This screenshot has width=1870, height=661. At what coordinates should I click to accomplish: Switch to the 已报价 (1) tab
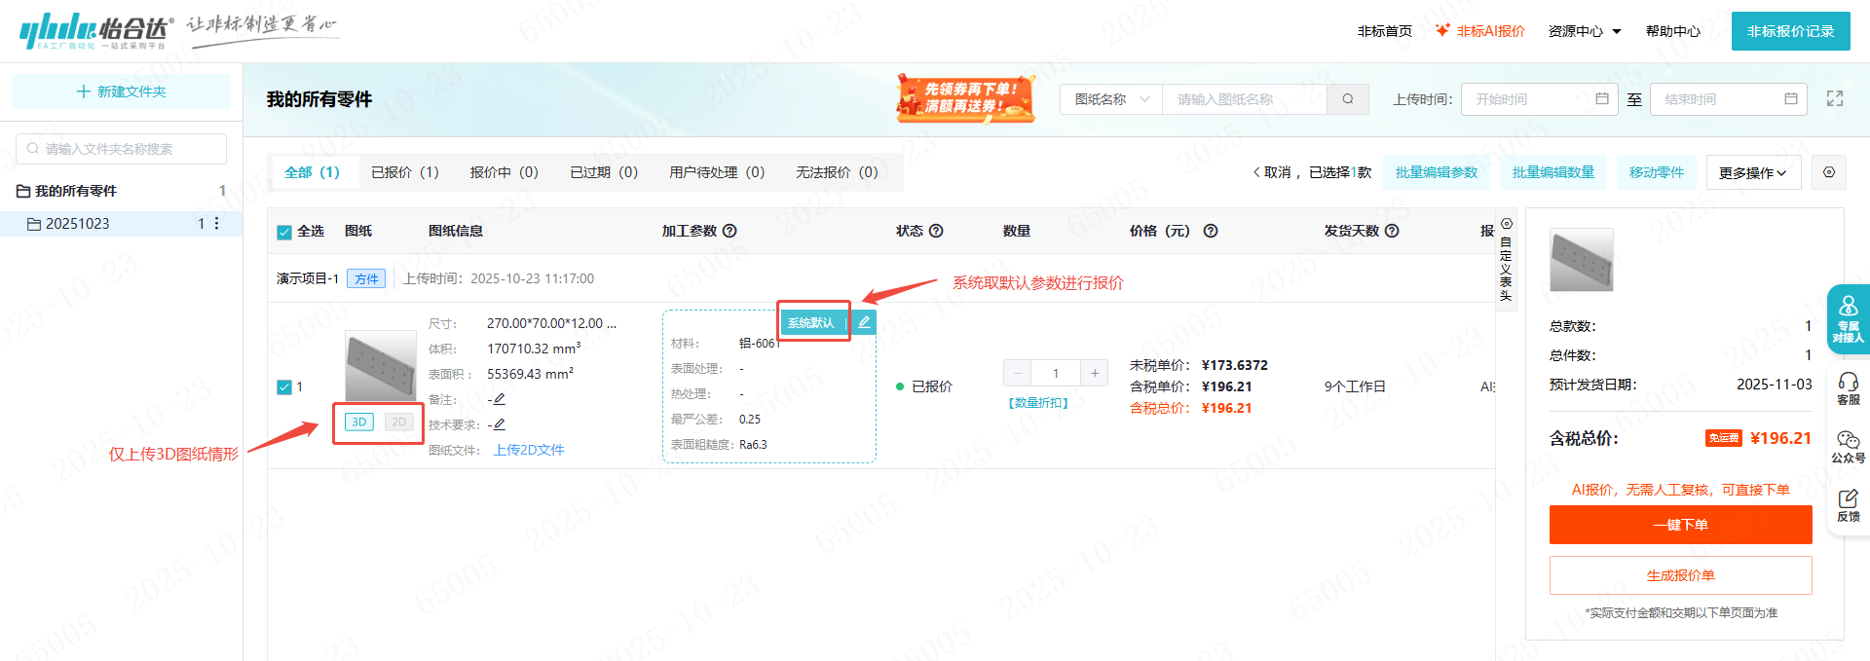(405, 172)
